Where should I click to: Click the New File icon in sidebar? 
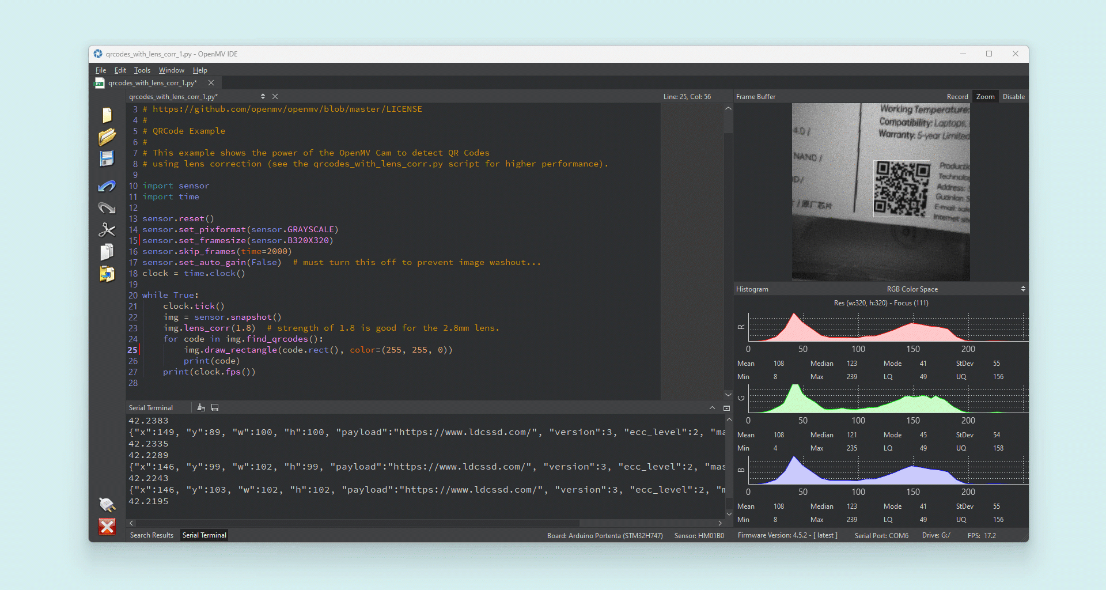[x=107, y=115]
